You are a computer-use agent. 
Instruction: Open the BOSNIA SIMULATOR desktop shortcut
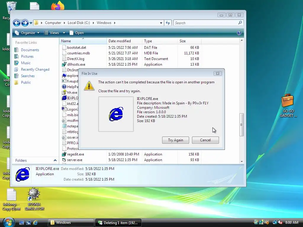click(34, 199)
